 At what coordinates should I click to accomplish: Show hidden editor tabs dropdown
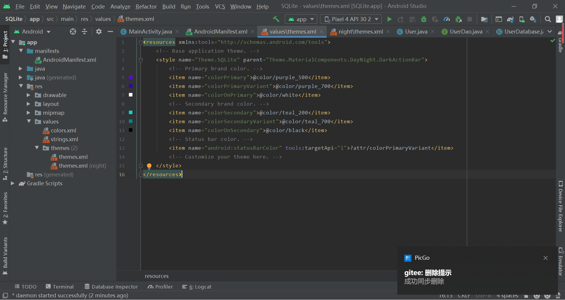pyautogui.click(x=550, y=31)
